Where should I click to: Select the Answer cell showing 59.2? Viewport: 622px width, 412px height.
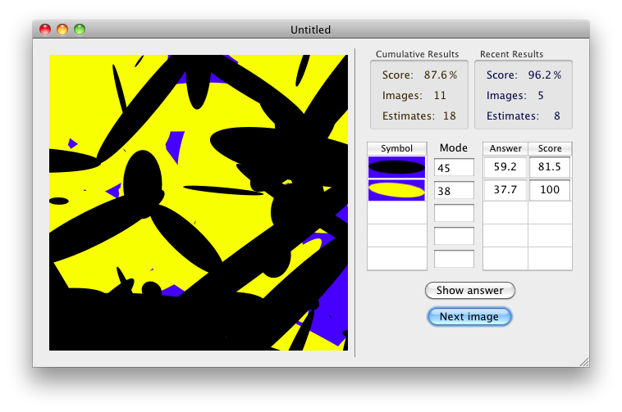[x=505, y=167]
